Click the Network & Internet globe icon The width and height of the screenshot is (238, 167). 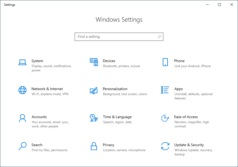(x=22, y=90)
